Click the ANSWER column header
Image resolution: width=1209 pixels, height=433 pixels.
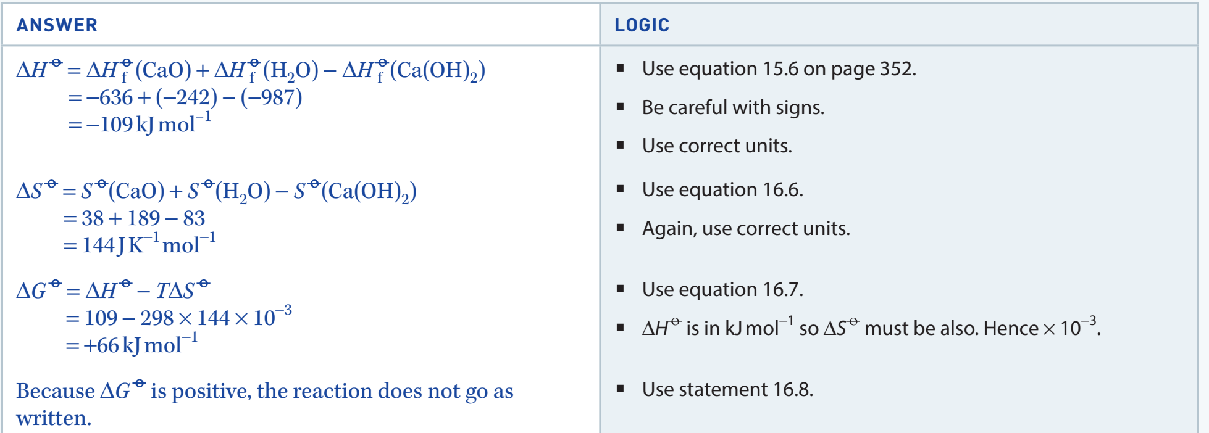point(57,25)
